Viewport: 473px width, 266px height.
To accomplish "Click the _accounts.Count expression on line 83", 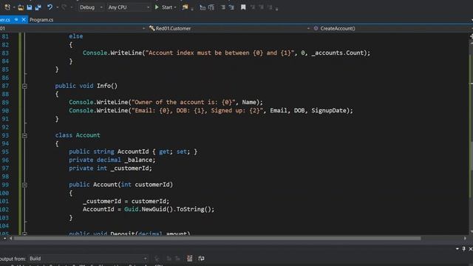I will 337,52.
